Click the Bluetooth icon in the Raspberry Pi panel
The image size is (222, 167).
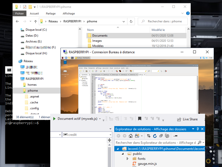201,58
